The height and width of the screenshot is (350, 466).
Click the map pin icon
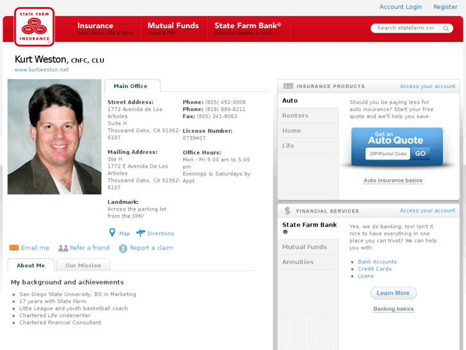coord(112,232)
